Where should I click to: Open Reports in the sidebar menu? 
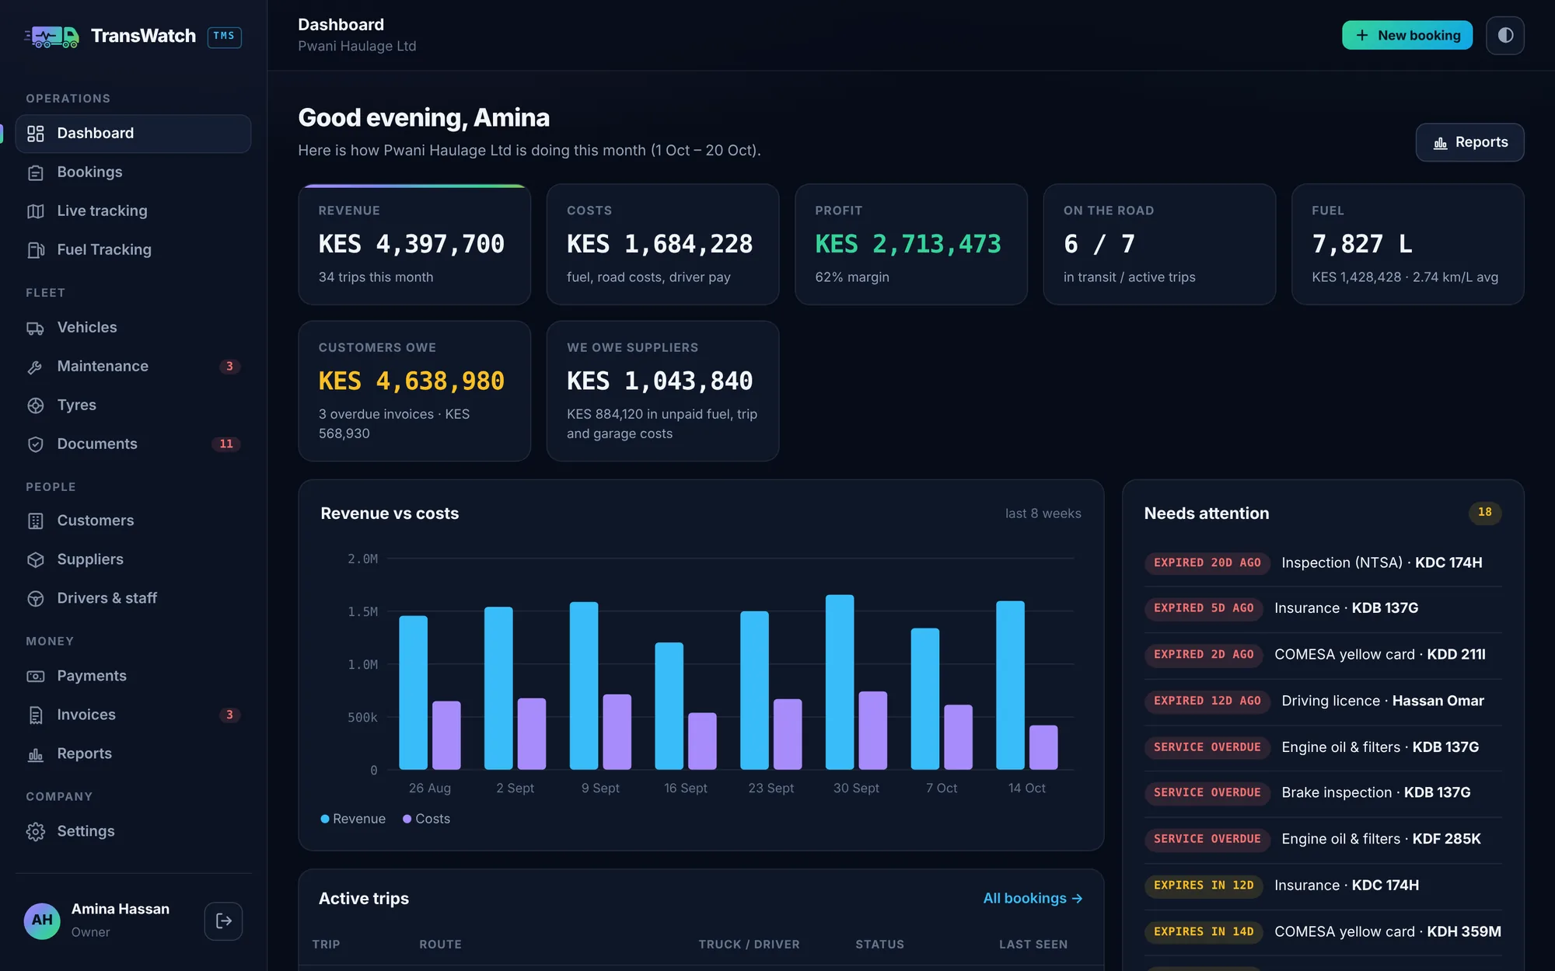[x=133, y=754]
